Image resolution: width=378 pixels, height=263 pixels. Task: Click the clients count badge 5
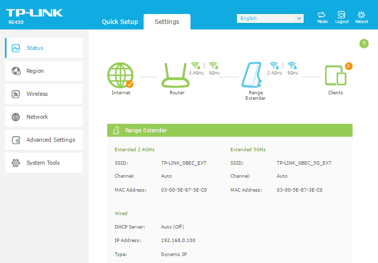[x=349, y=66]
